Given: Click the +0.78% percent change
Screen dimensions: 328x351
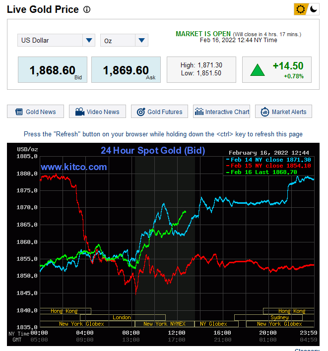Looking at the screenshot, I should point(294,76).
